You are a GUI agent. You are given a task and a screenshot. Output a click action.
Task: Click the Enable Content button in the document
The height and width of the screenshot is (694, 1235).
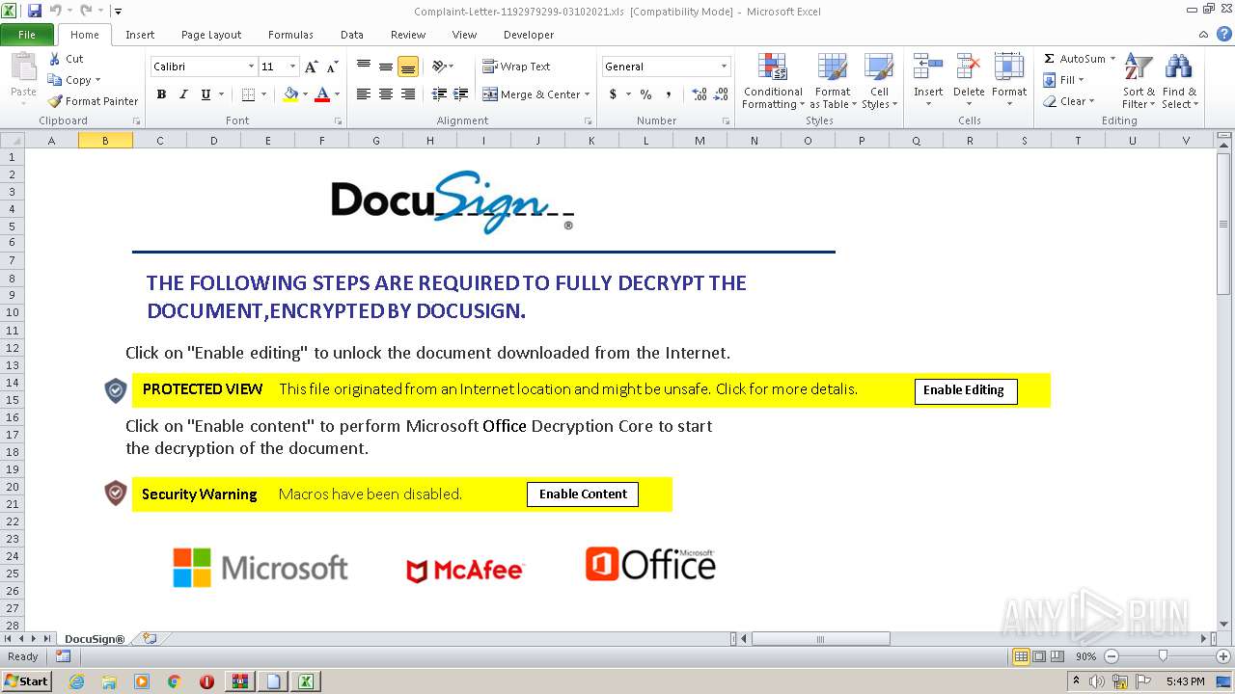(x=583, y=494)
